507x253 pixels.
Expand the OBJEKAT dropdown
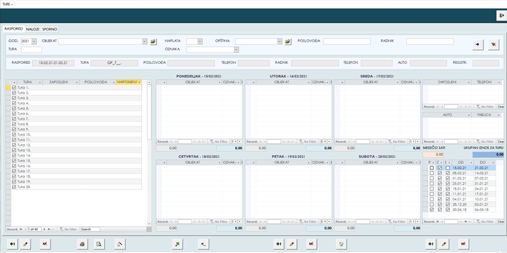point(145,42)
